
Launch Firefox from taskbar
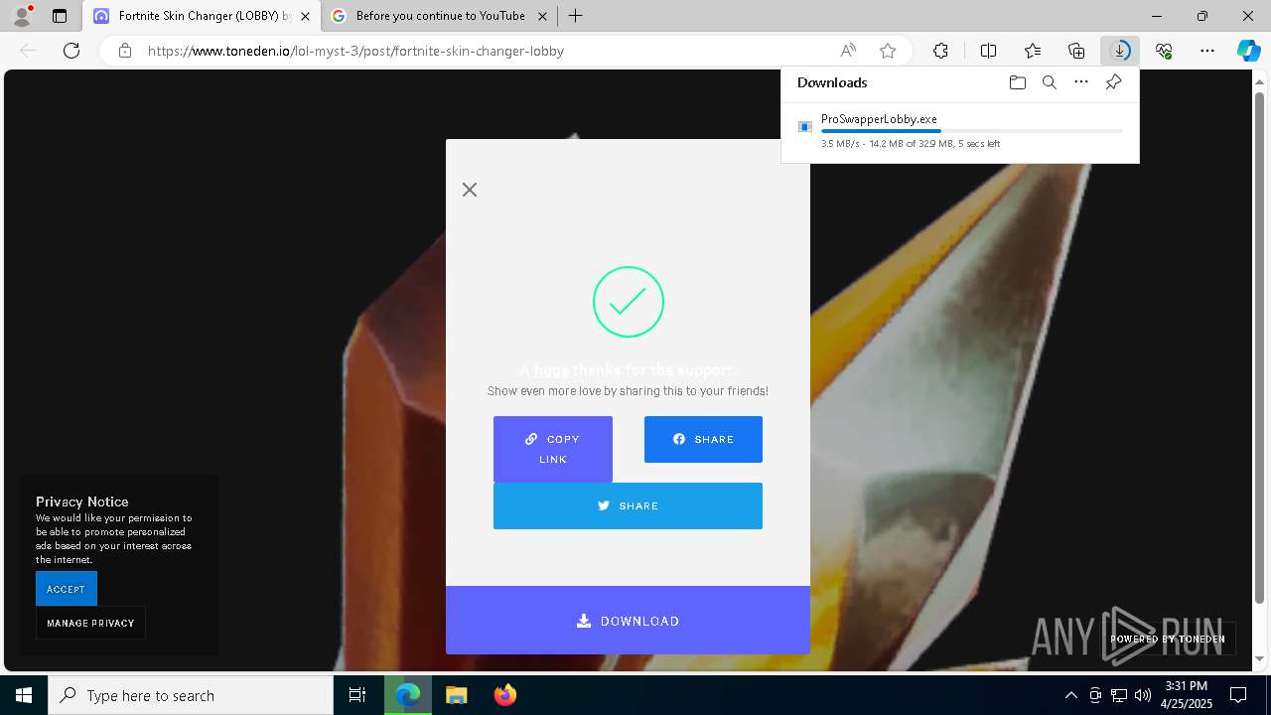pos(504,695)
